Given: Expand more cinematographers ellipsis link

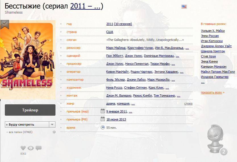Looking at the screenshot, I should click(x=182, y=72).
